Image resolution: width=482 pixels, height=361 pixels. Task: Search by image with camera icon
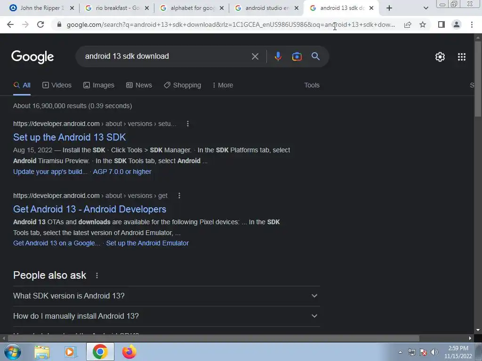click(297, 56)
